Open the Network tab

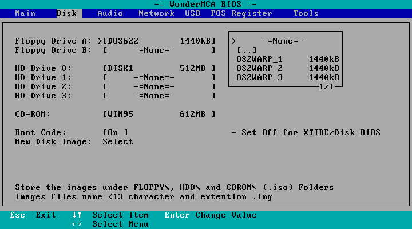pyautogui.click(x=156, y=13)
